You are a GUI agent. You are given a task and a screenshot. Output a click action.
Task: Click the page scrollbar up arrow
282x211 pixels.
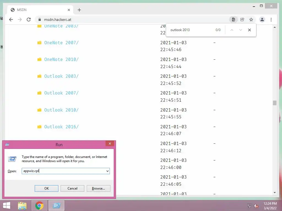(275, 27)
